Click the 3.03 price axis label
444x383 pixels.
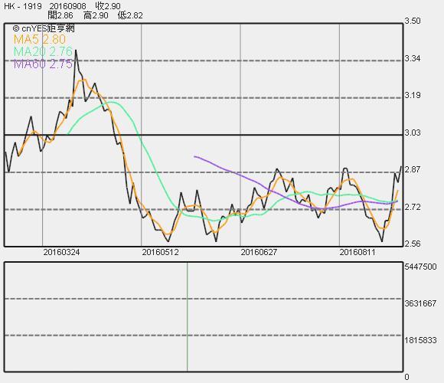click(x=413, y=133)
